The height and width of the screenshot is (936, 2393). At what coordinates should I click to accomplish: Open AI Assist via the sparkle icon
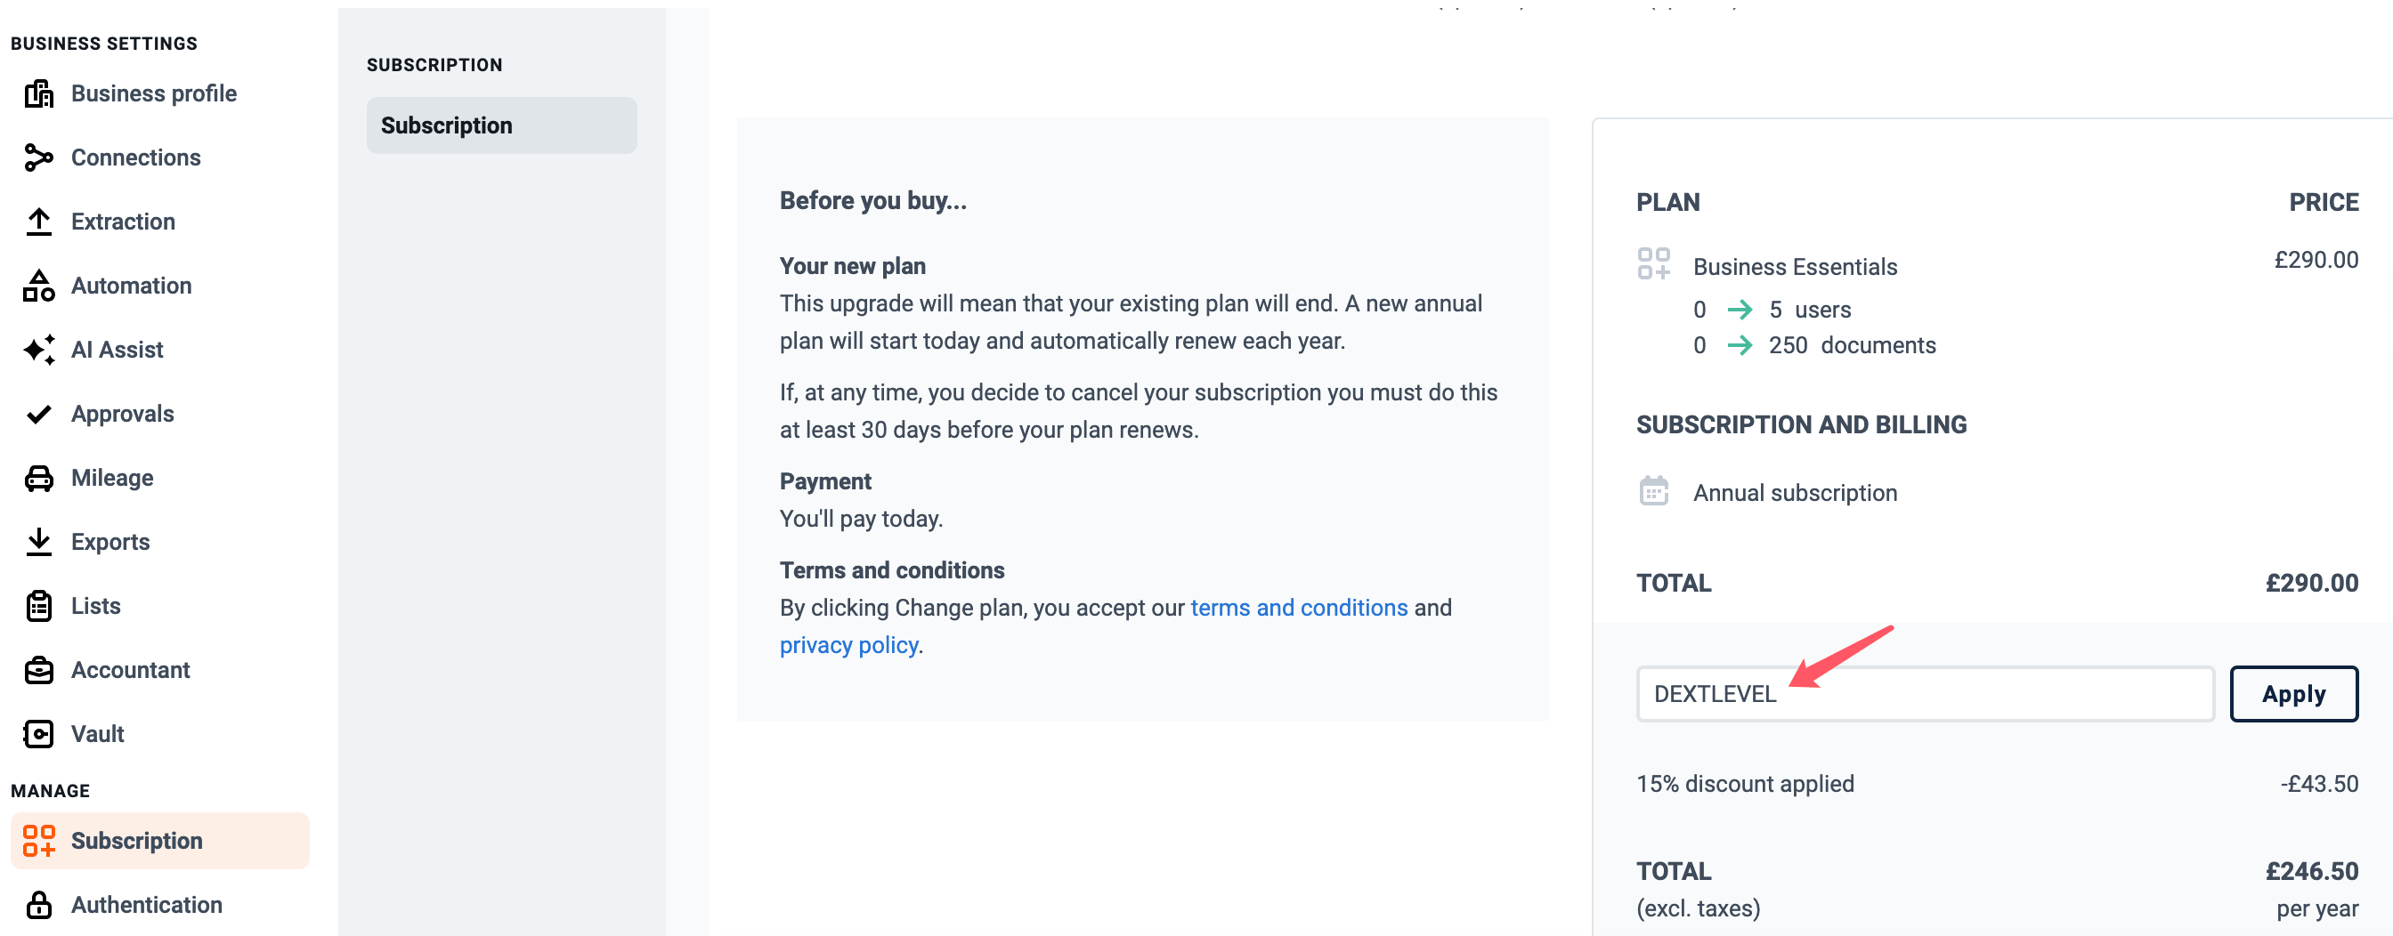[x=38, y=350]
